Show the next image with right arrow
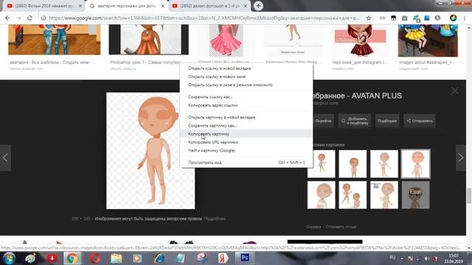The width and height of the screenshot is (472, 265). [460, 158]
